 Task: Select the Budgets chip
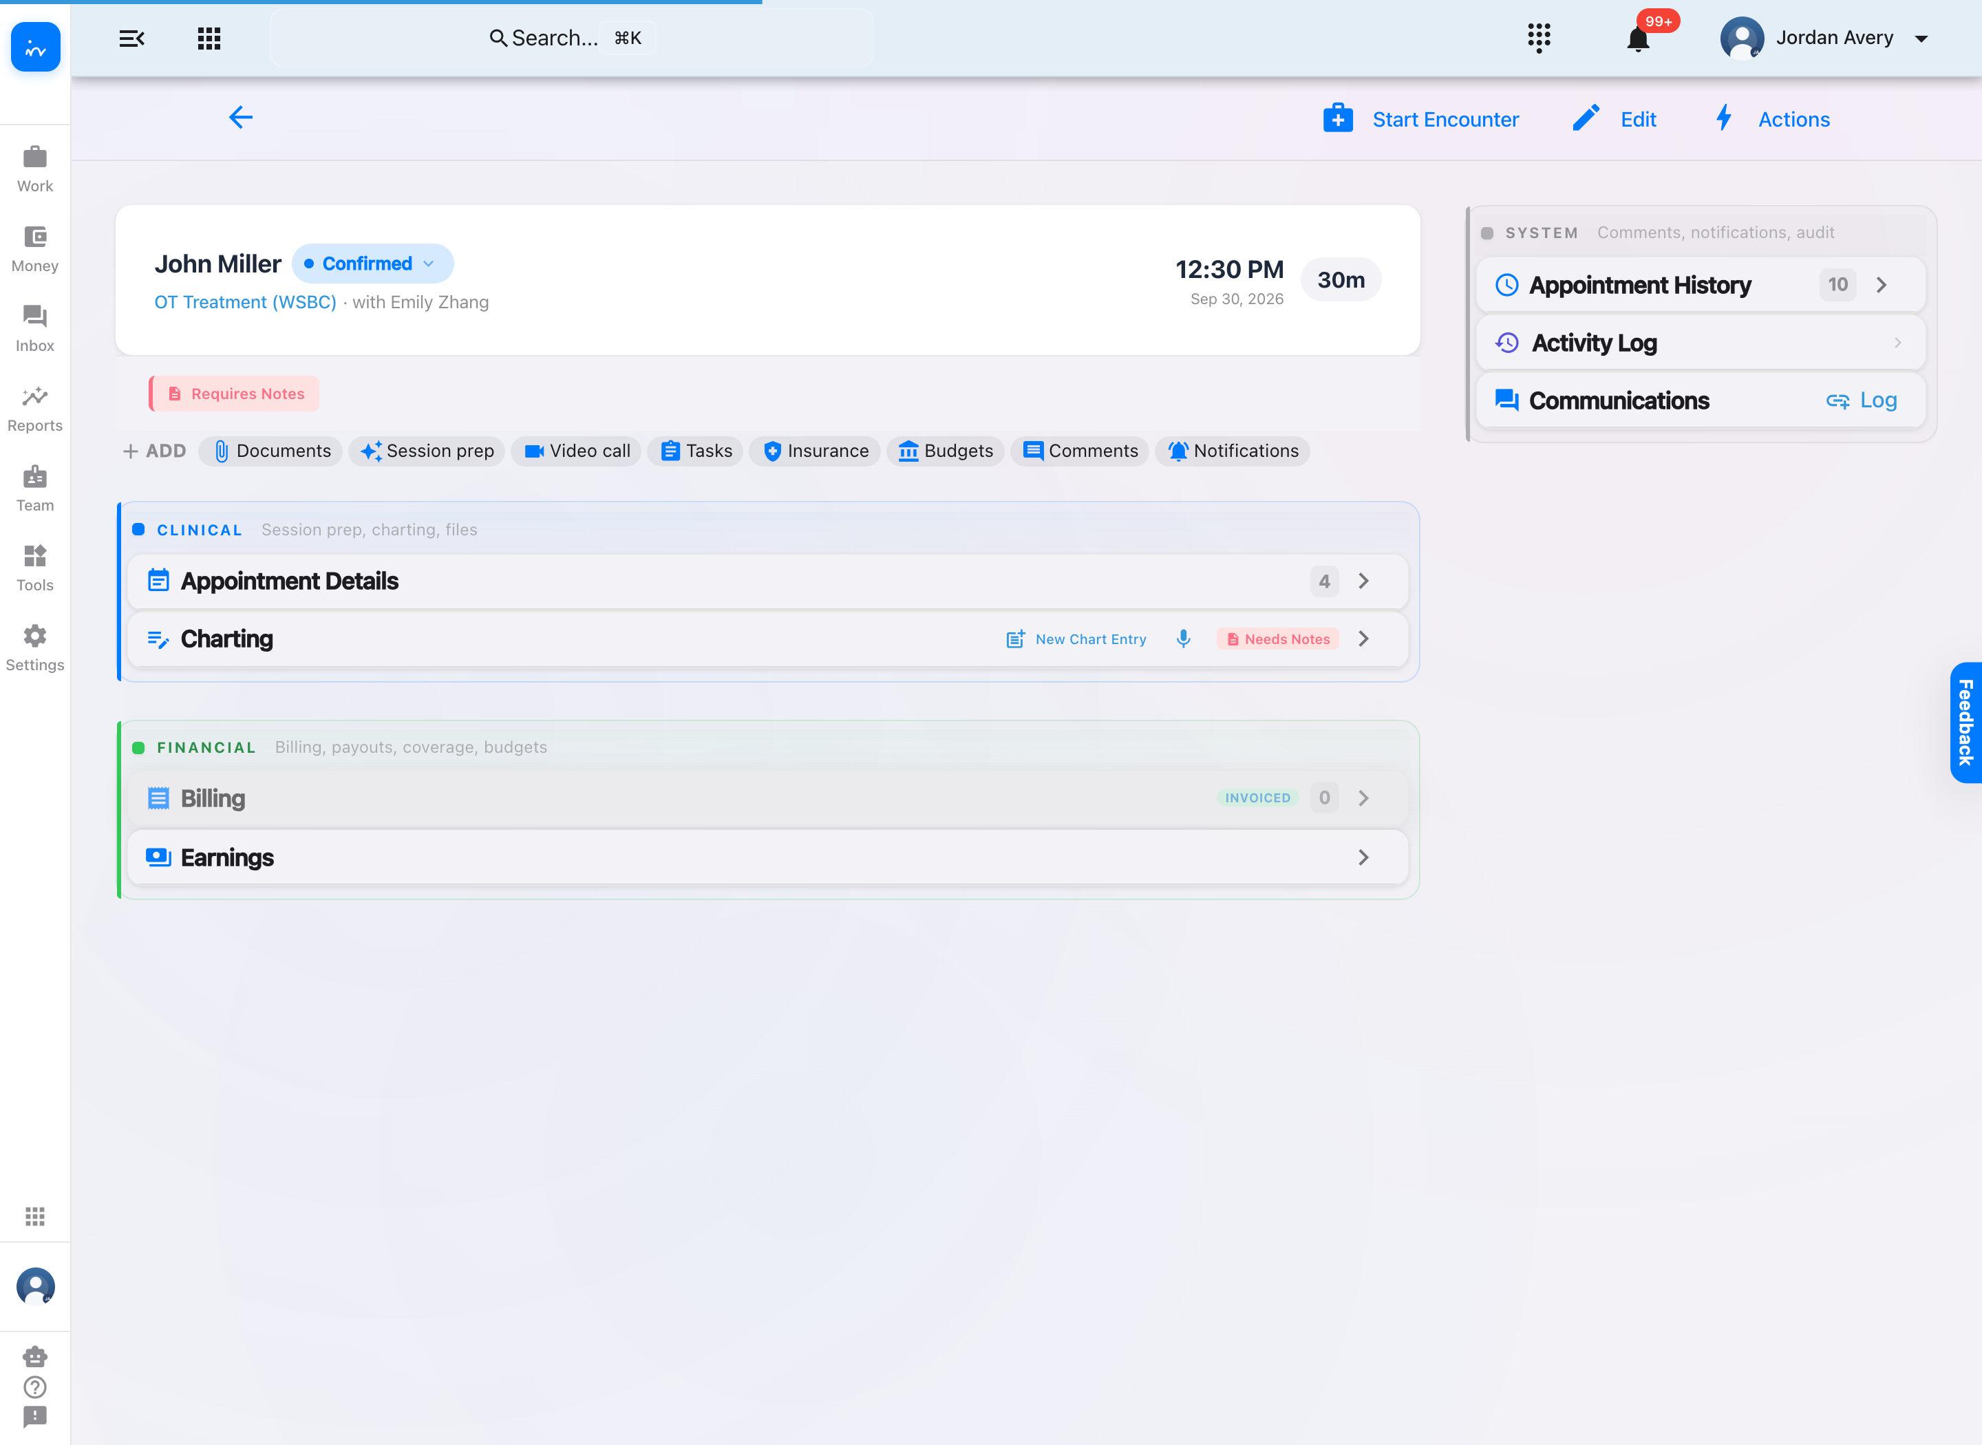pos(946,451)
